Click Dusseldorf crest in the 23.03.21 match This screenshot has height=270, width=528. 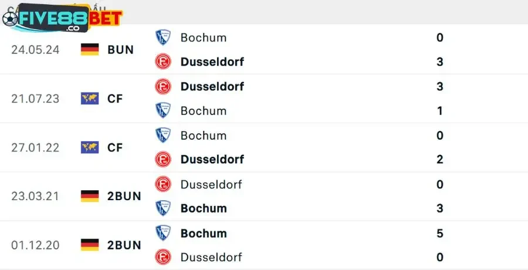tap(163, 184)
